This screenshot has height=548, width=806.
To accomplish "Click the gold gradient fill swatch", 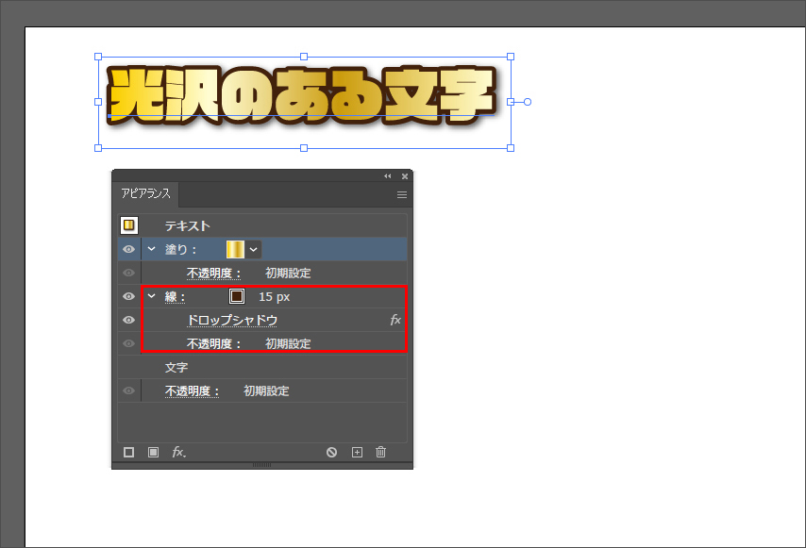I will [x=235, y=250].
